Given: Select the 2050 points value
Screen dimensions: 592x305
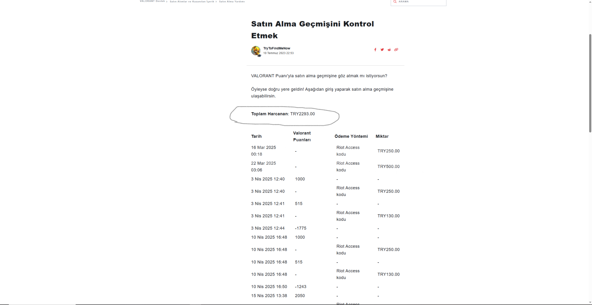Looking at the screenshot, I should (x=300, y=296).
